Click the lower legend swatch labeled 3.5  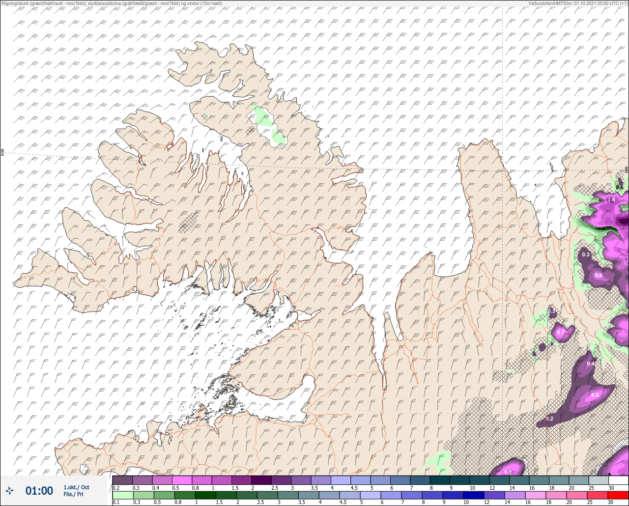tap(309, 495)
